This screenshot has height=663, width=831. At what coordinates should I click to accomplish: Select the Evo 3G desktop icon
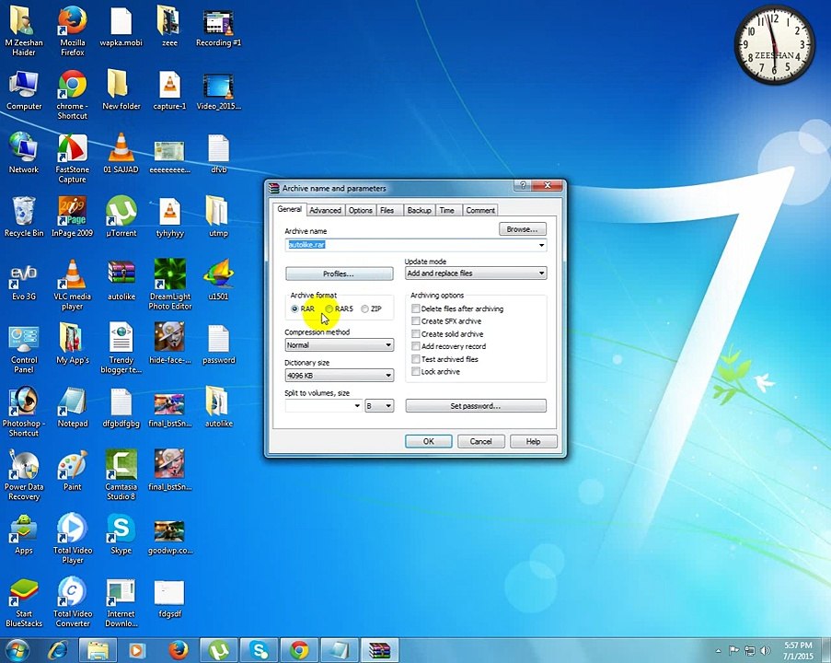(24, 280)
